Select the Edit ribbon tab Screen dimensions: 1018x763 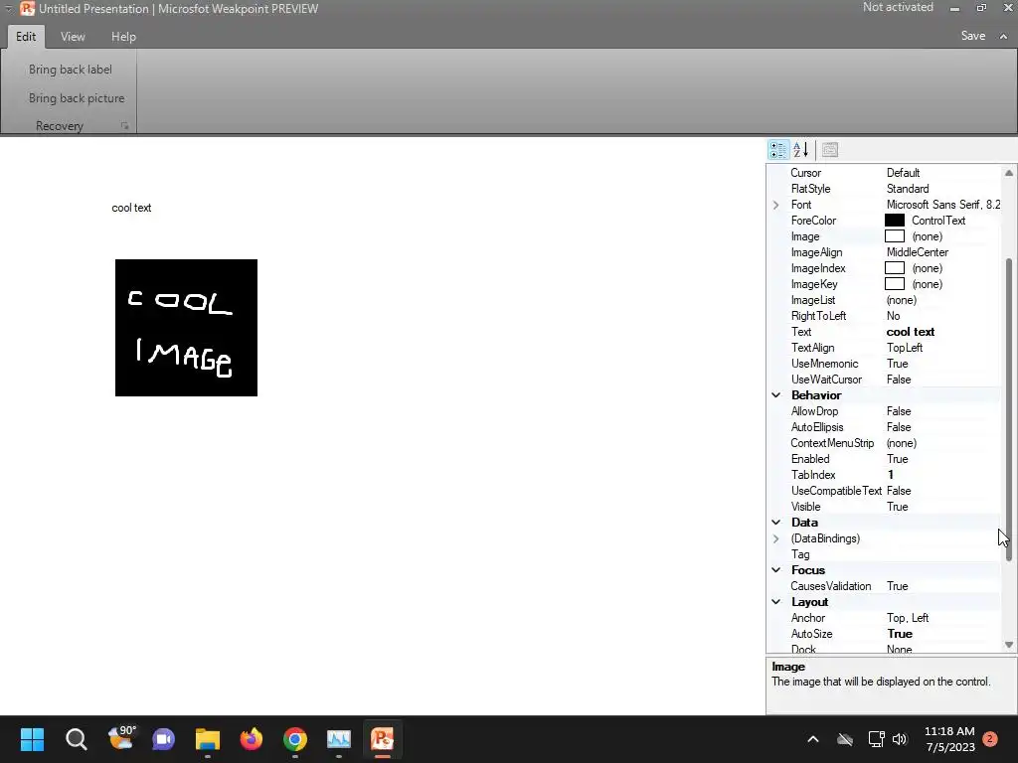pos(26,37)
